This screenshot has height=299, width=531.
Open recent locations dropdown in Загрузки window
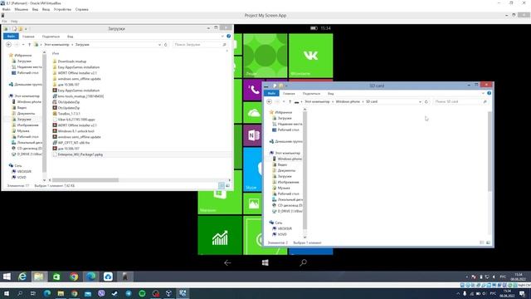(23, 45)
